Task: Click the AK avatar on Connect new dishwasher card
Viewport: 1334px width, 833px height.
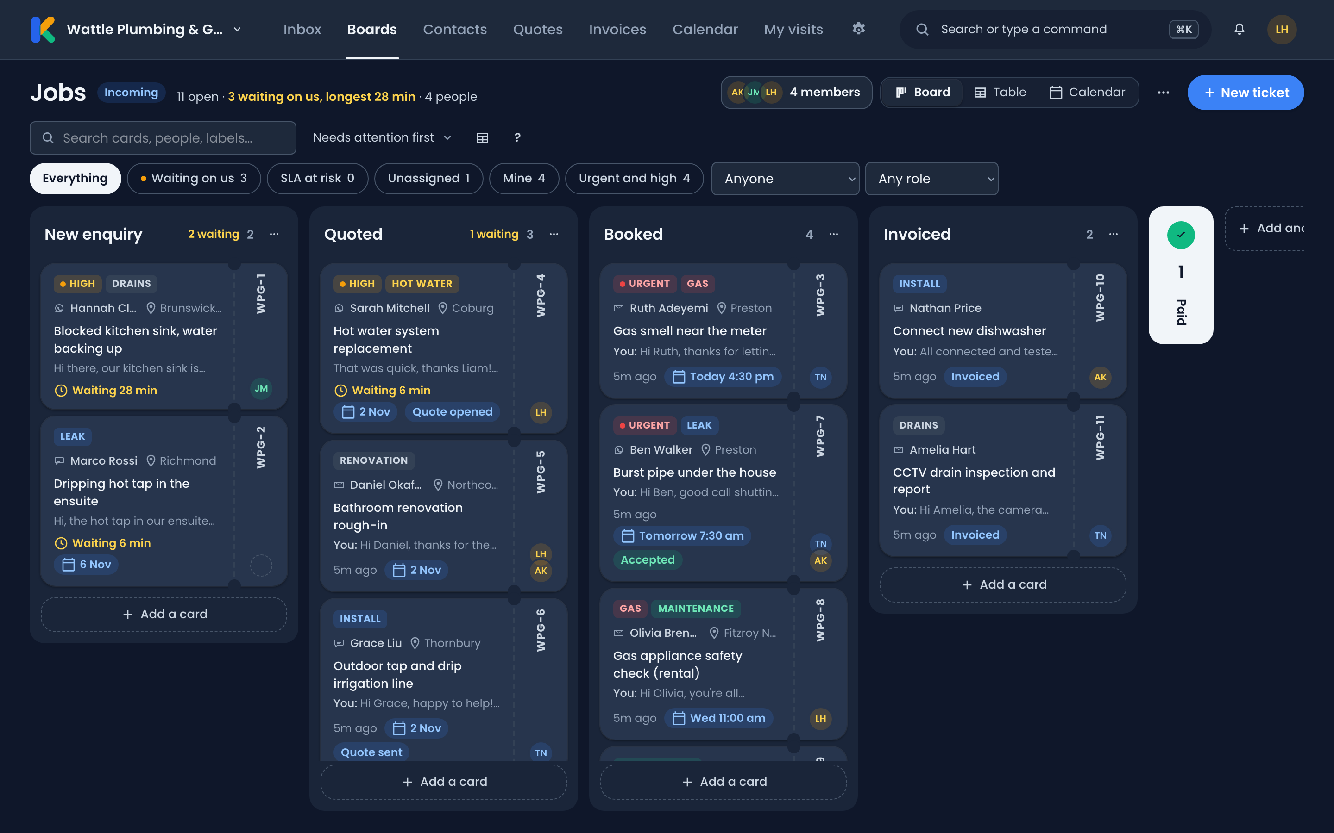Action: [1100, 377]
